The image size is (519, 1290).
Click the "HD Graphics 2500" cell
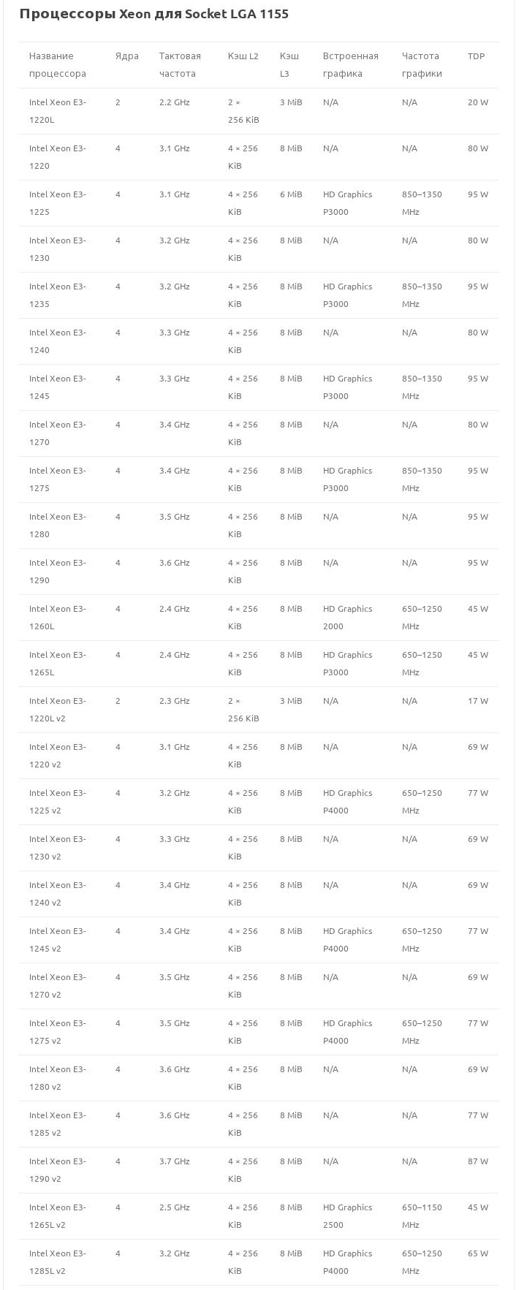[x=347, y=1216]
